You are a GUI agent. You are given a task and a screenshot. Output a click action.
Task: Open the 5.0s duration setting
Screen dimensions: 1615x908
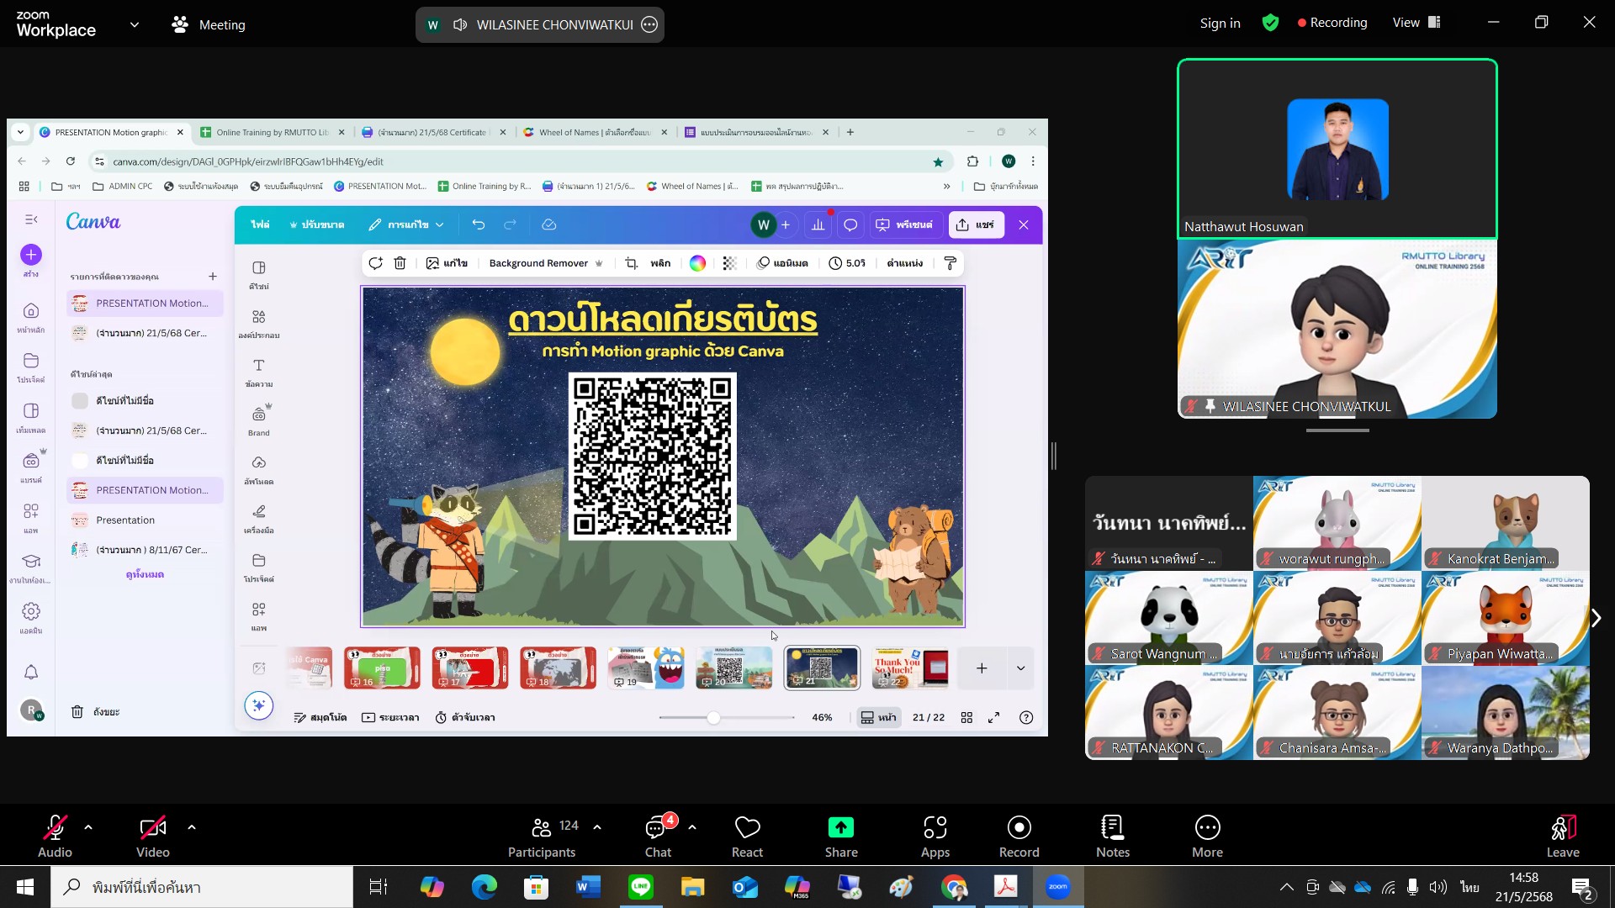[x=847, y=263]
